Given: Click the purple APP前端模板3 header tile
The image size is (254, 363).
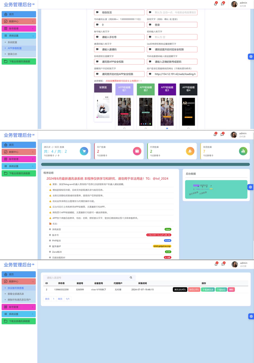Looking at the screenshot, I should tap(167, 89).
